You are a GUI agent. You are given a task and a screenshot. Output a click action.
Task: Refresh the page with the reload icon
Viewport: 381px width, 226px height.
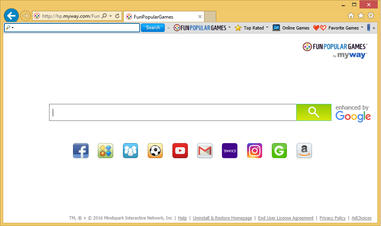117,16
